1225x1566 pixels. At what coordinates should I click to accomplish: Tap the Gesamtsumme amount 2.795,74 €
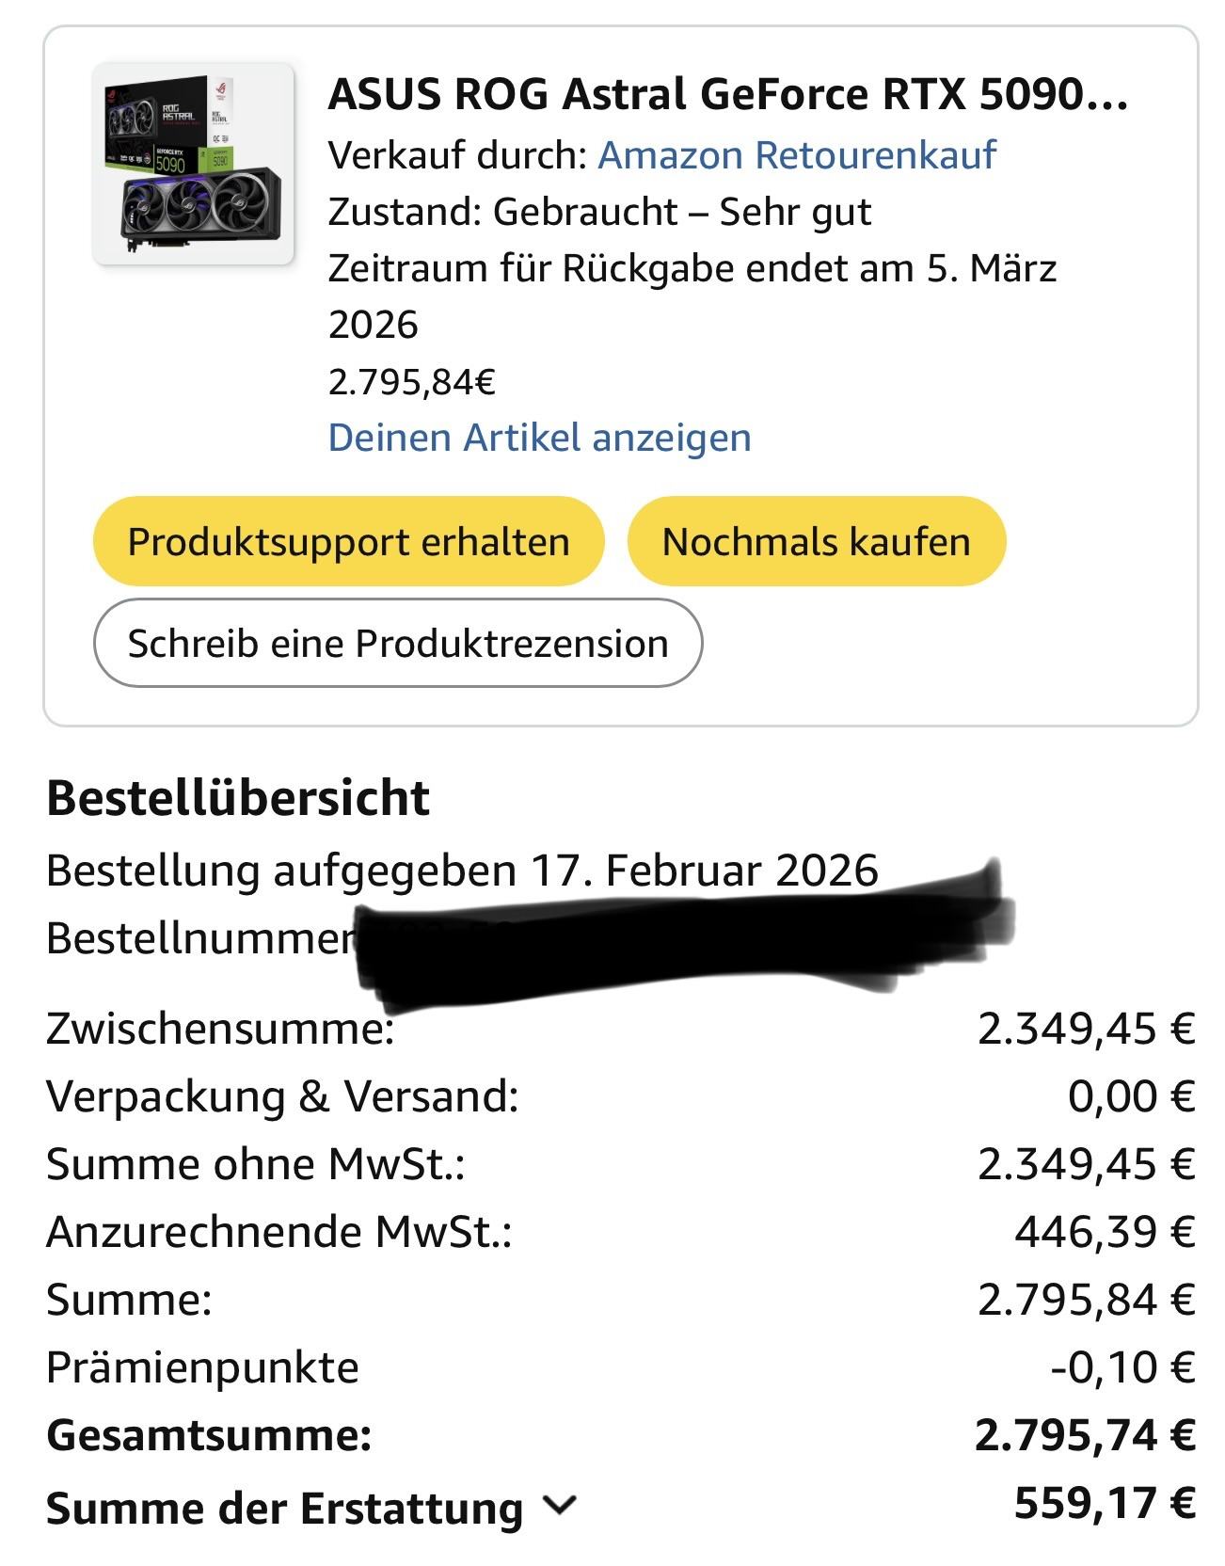pos(1085,1435)
